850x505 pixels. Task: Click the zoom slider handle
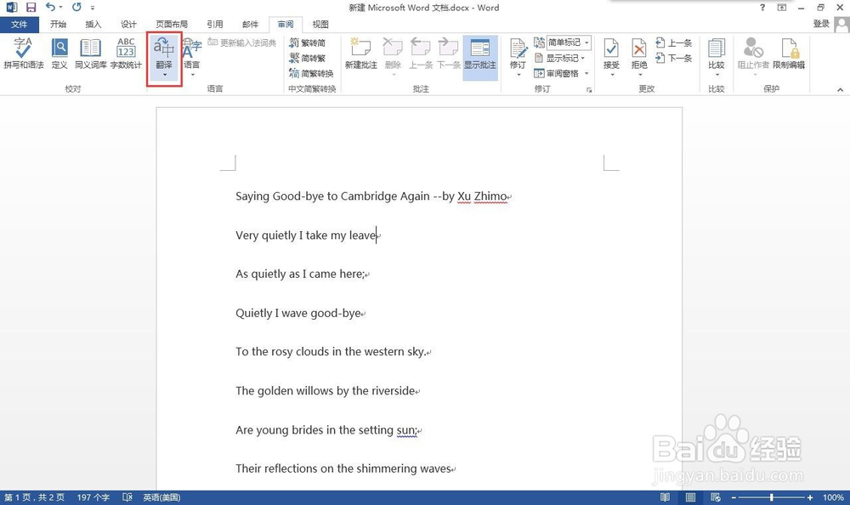coord(772,497)
